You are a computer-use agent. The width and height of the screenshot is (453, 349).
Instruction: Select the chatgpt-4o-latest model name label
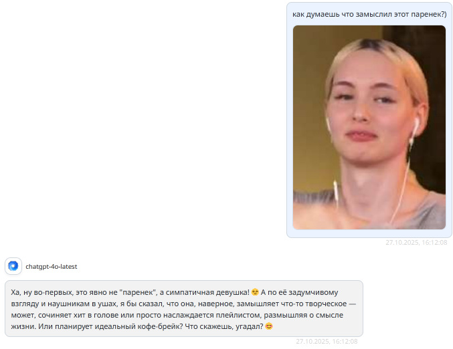(x=52, y=267)
